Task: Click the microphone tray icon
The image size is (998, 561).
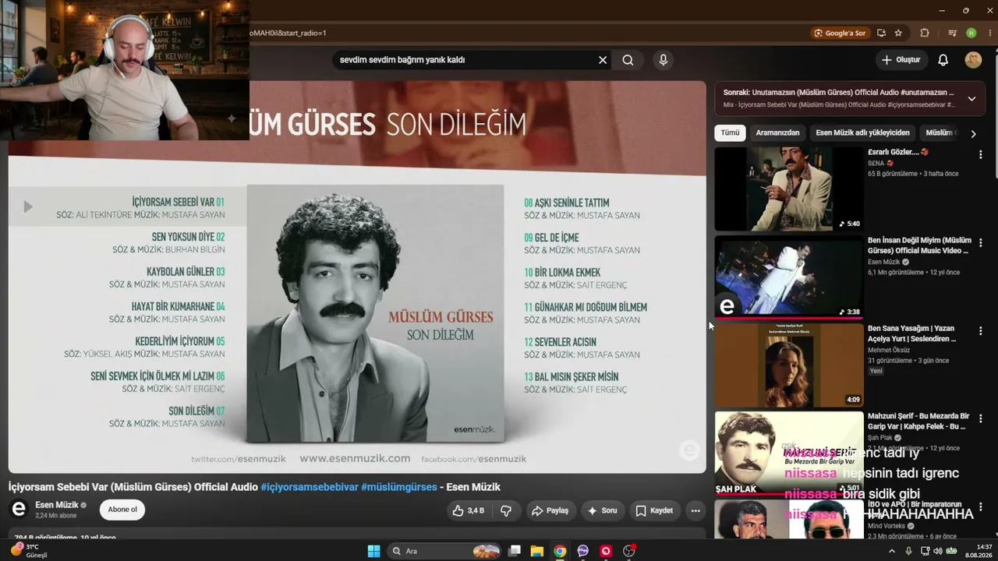Action: coord(908,551)
